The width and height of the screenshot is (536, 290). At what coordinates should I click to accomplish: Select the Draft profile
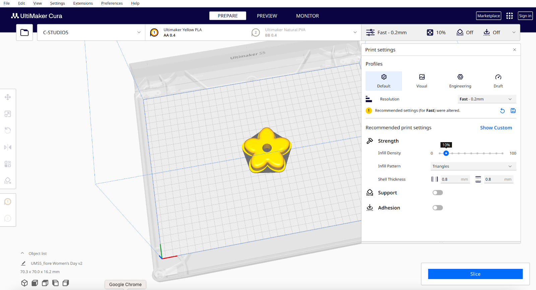pyautogui.click(x=498, y=81)
